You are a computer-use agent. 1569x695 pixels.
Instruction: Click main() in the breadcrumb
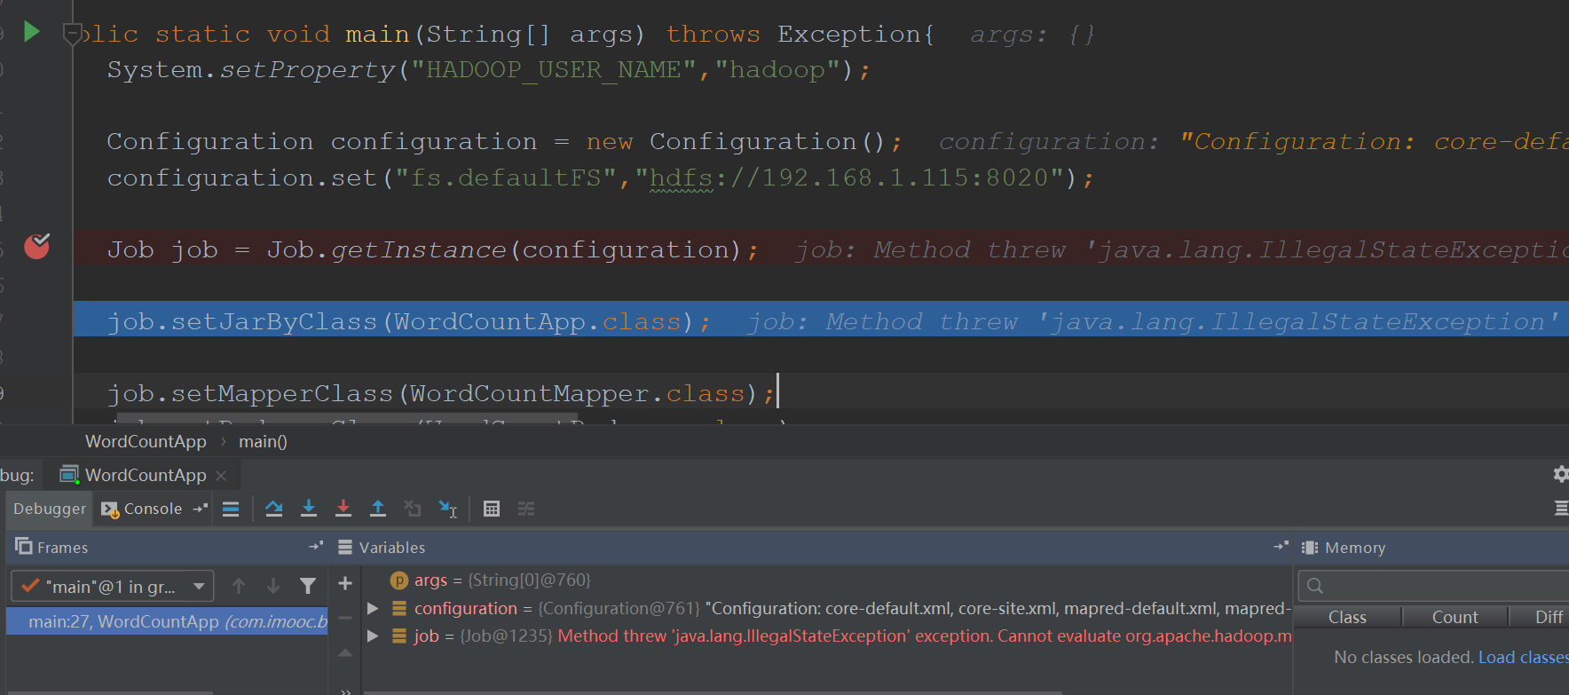[263, 441]
